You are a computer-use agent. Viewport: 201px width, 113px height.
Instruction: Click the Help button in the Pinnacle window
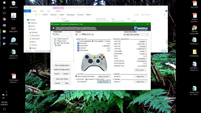(x=66, y=83)
